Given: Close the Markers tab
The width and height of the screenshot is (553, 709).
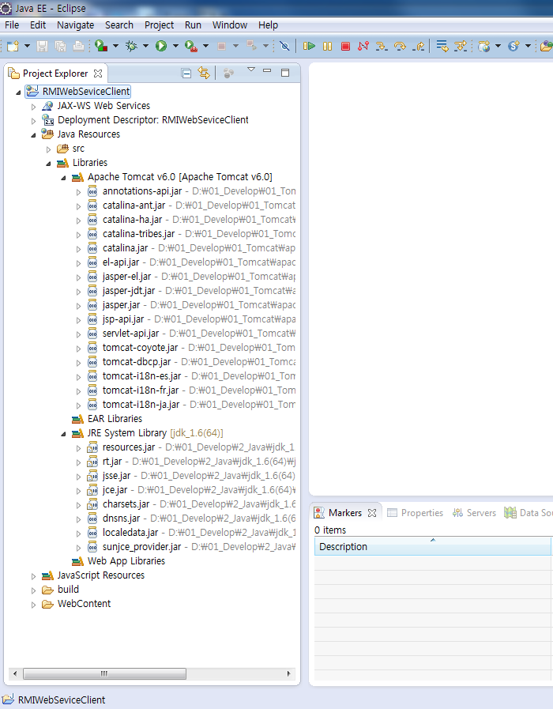Looking at the screenshot, I should (x=372, y=513).
